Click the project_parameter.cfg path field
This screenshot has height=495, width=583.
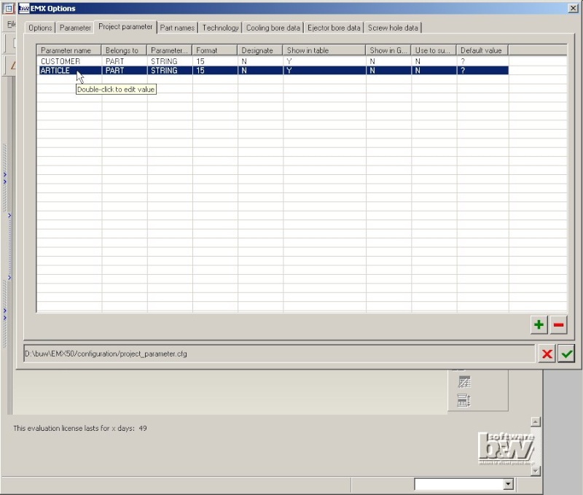(279, 354)
